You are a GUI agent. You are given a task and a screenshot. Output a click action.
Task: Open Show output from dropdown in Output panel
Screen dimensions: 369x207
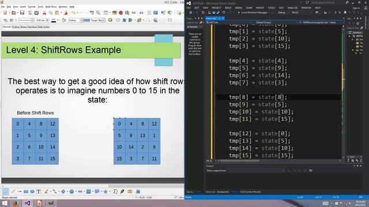(x=256, y=171)
